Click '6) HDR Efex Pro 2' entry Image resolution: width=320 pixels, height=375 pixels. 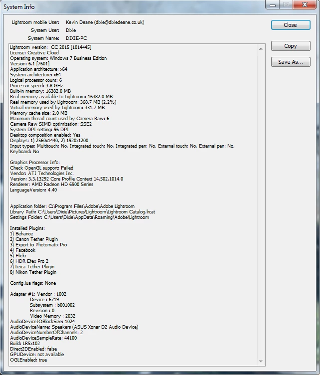pos(29,261)
